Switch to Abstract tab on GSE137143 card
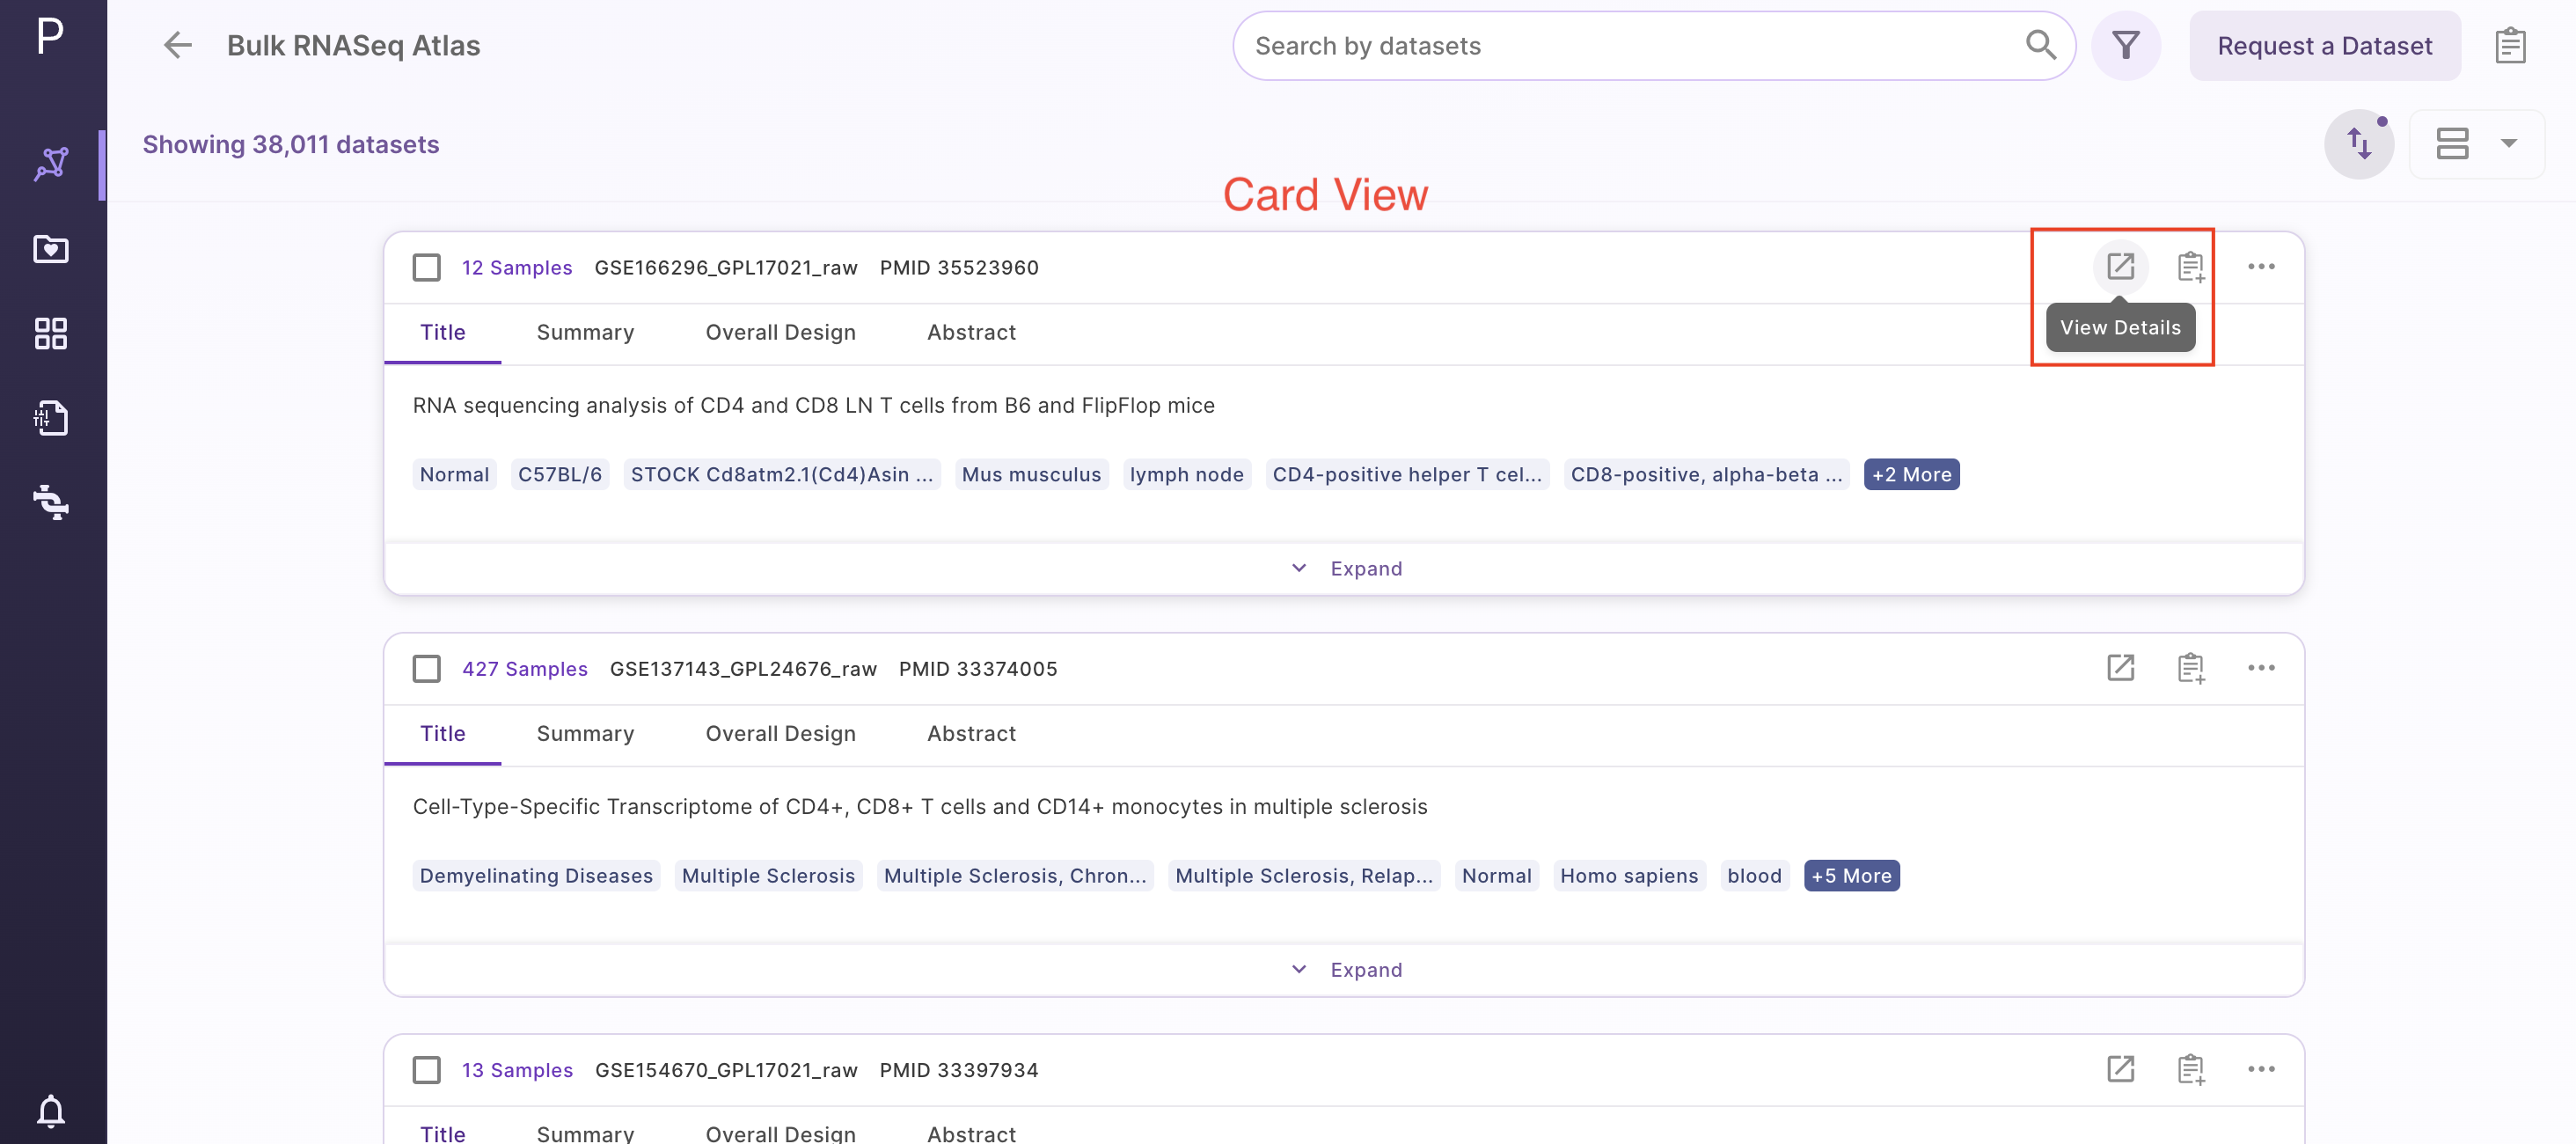The width and height of the screenshot is (2576, 1144). (x=971, y=733)
